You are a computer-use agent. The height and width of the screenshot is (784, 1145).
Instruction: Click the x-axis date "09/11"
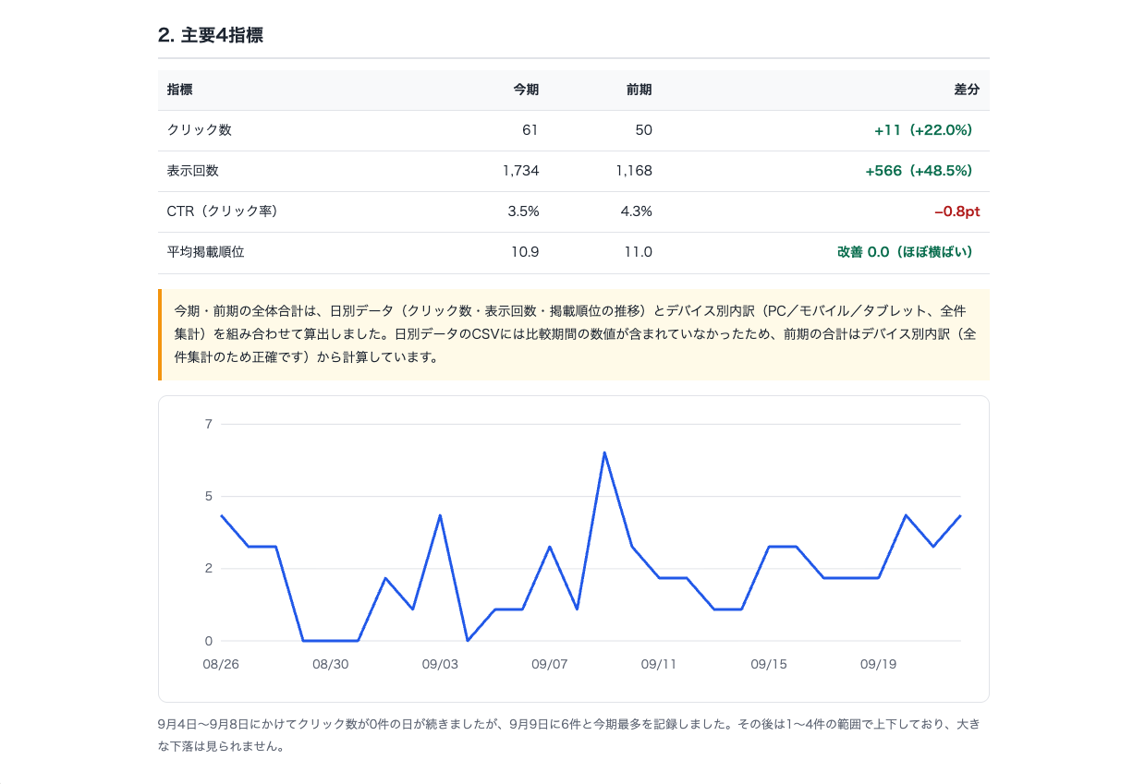(659, 664)
